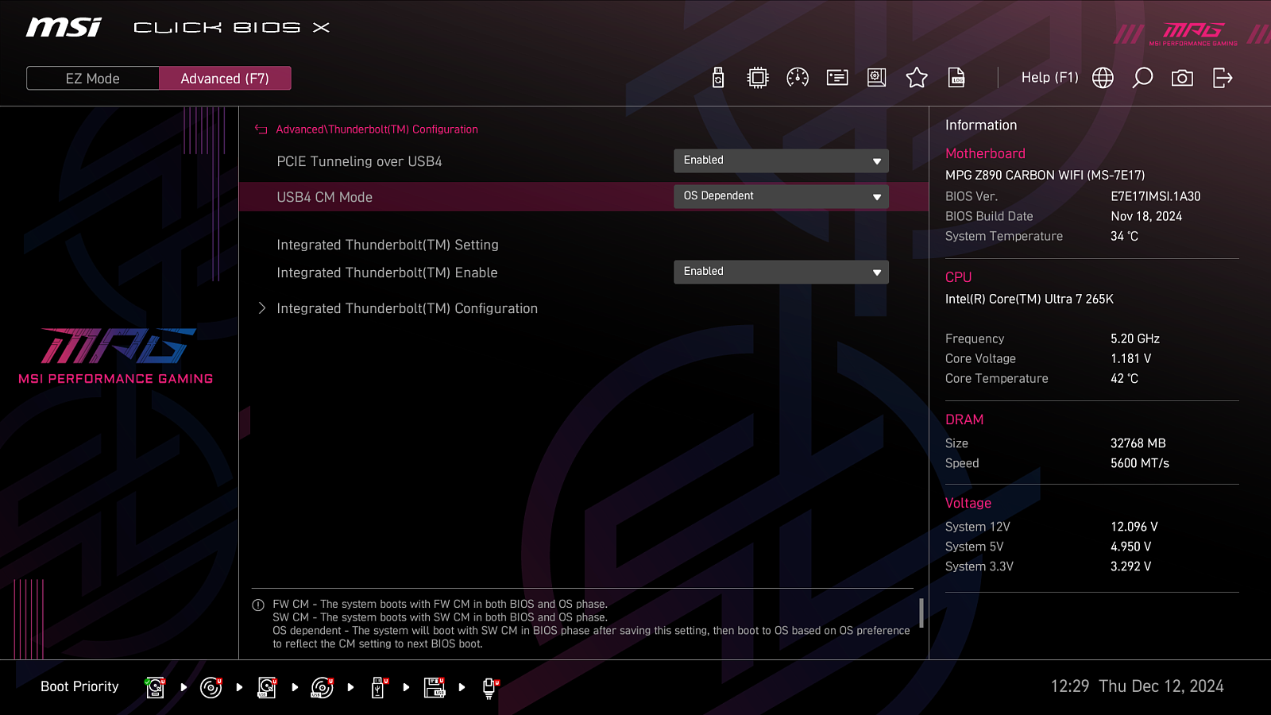The width and height of the screenshot is (1271, 715).
Task: Click the Advanced\Thunderbolt(TM) Configuration breadcrumb
Action: 377,129
